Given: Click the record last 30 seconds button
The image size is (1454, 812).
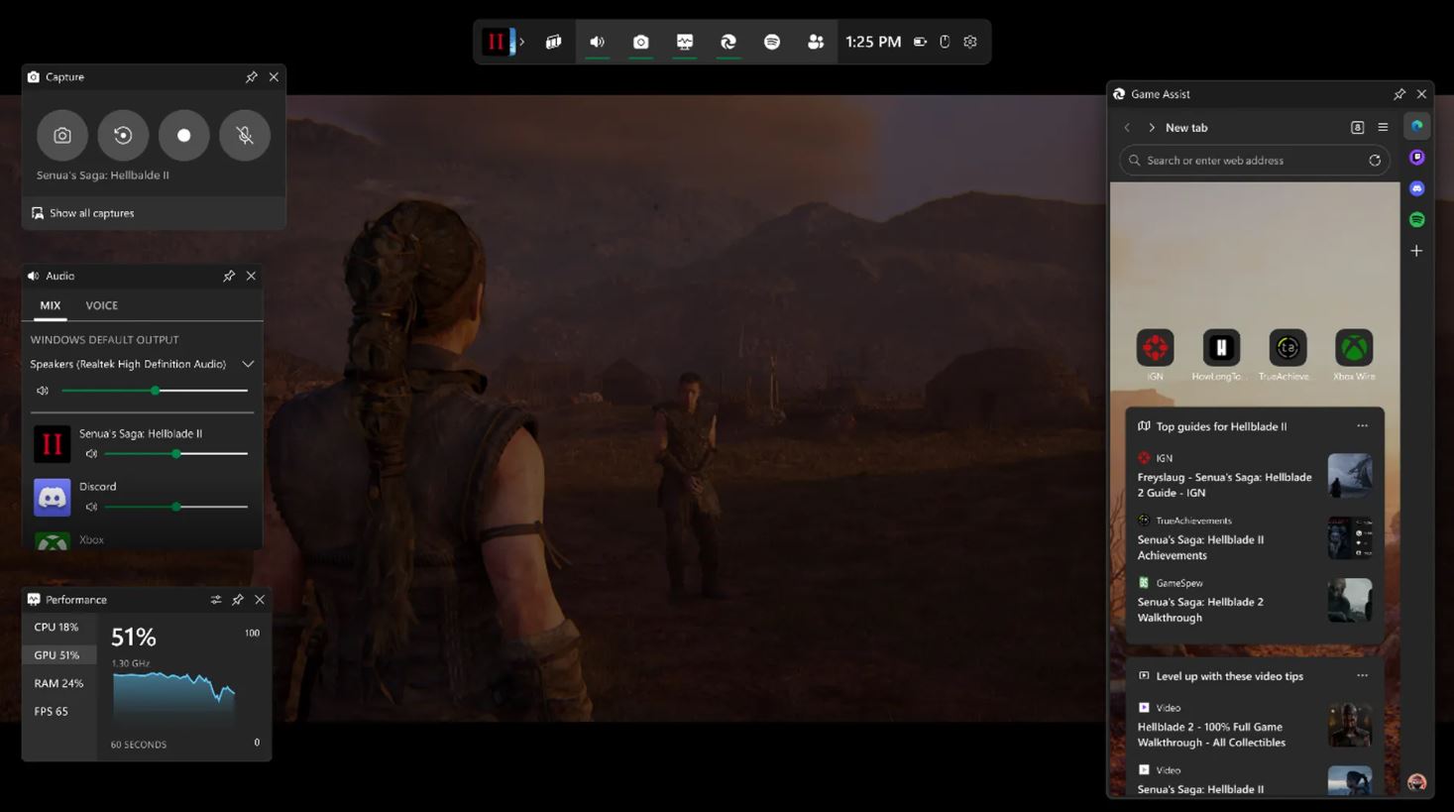Looking at the screenshot, I should 123,135.
